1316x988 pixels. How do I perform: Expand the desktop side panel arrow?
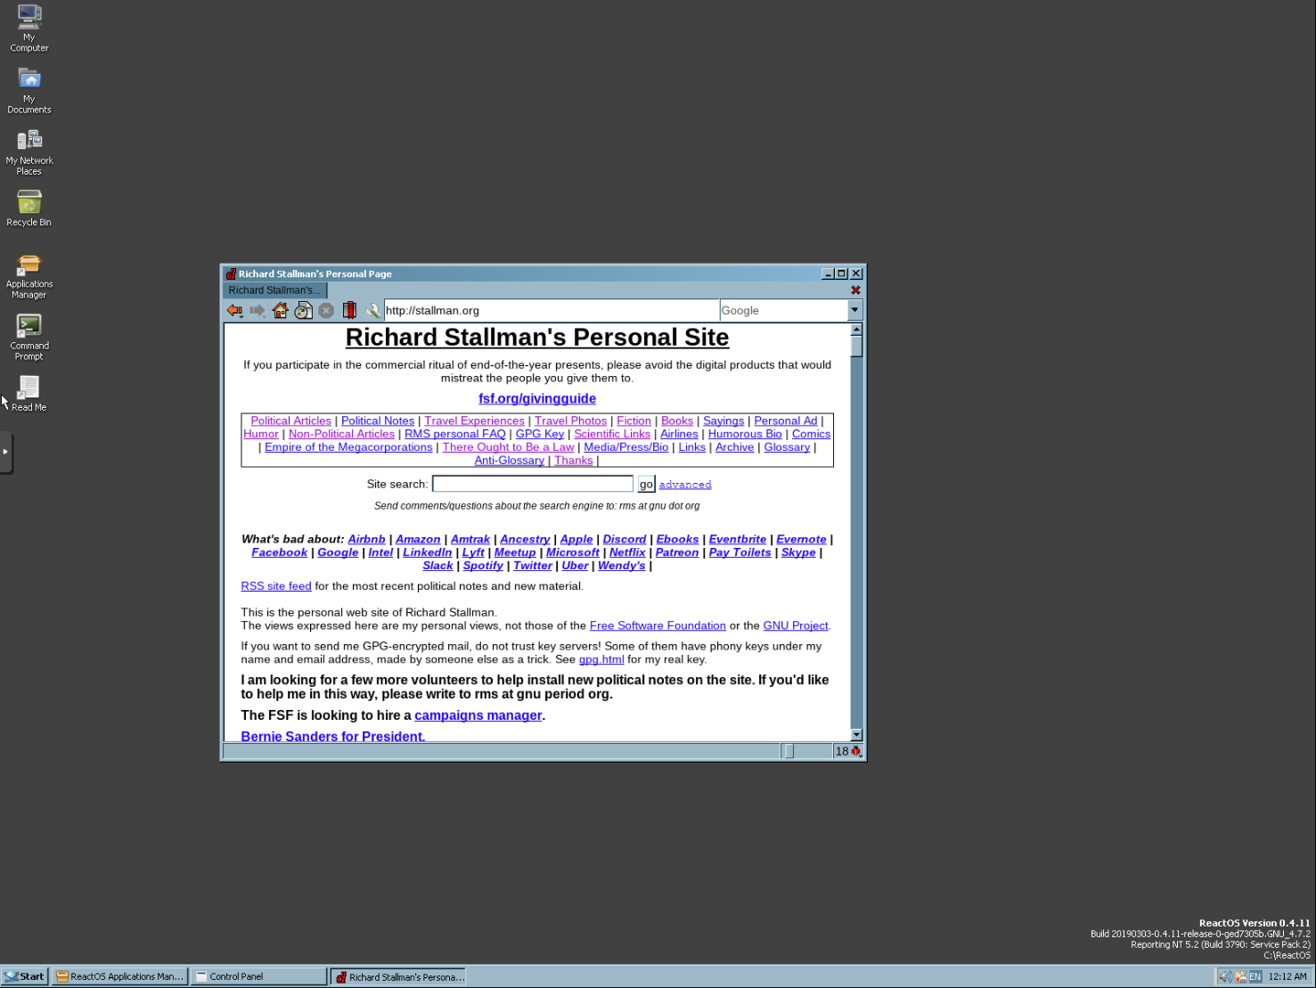(5, 452)
